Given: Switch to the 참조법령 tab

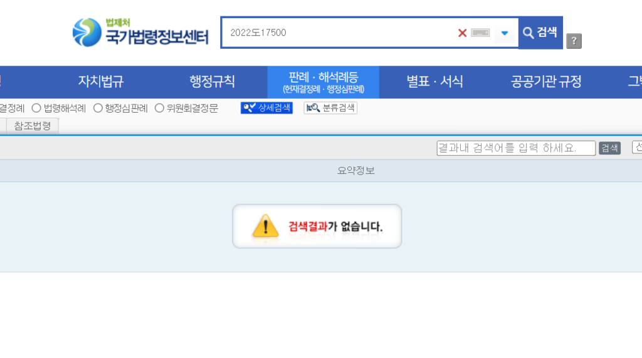Looking at the screenshot, I should pyautogui.click(x=33, y=126).
